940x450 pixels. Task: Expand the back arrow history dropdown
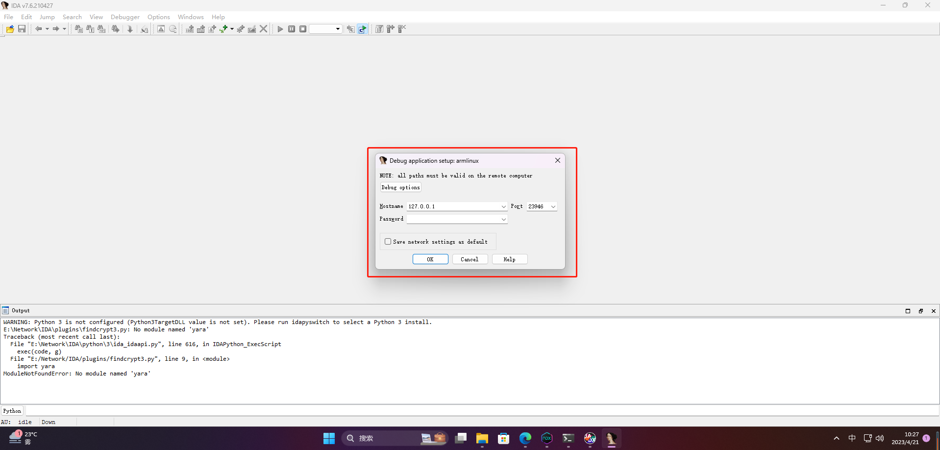47,29
